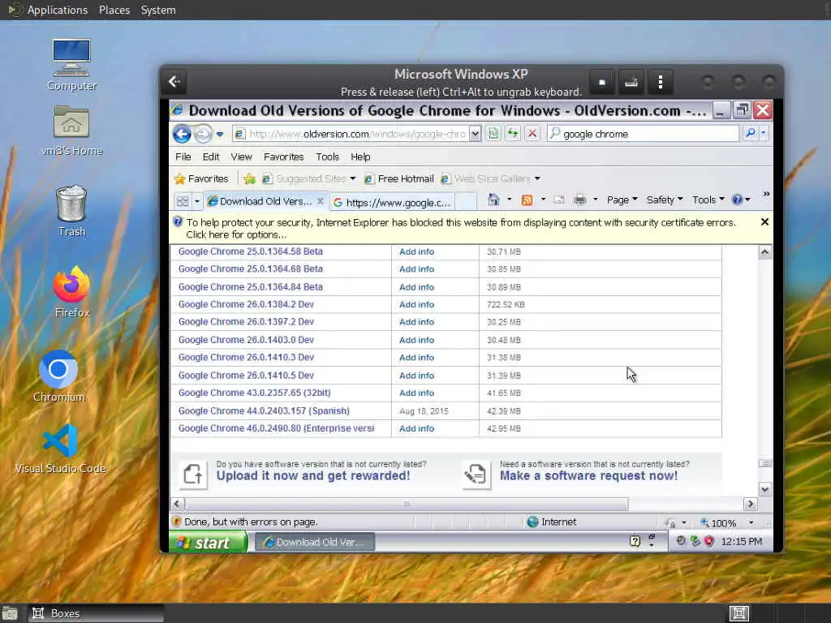Dismiss the security information bar
This screenshot has height=623, width=831.
coord(764,222)
